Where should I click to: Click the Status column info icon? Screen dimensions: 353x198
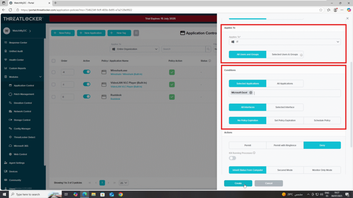210,61
